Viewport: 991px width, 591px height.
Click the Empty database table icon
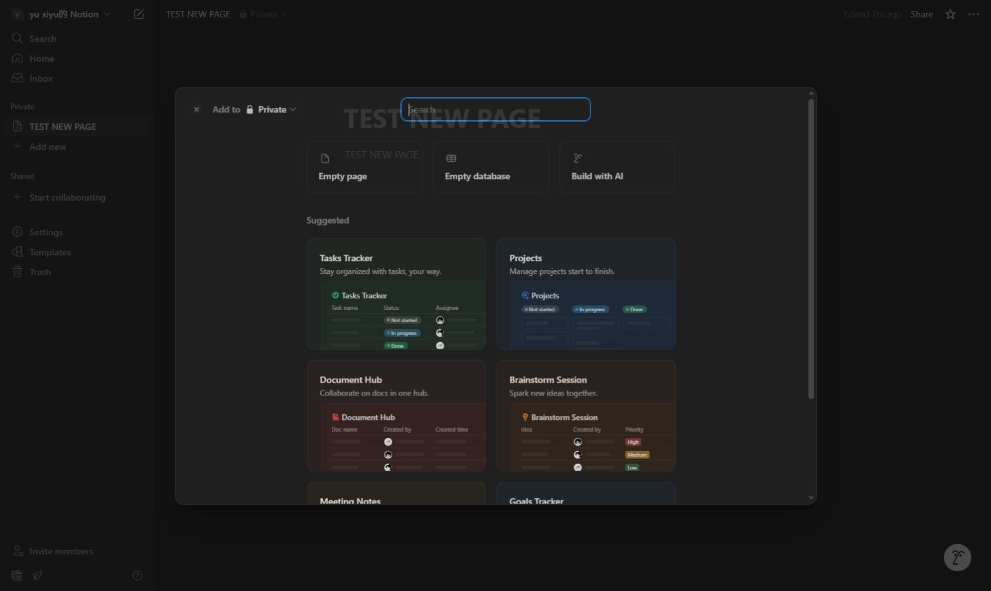[x=451, y=159]
